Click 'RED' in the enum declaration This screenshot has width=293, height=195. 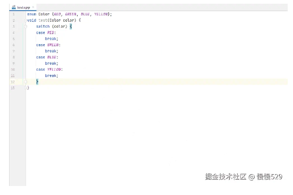[57, 14]
